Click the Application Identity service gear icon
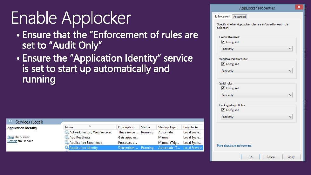Image resolution: width=311 pixels, height=175 pixels. point(67,148)
